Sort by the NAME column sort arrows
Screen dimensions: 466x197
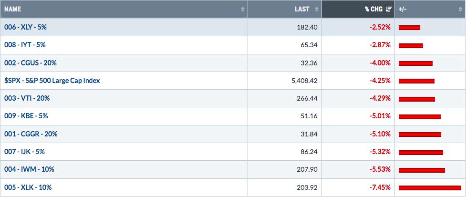pyautogui.click(x=243, y=9)
